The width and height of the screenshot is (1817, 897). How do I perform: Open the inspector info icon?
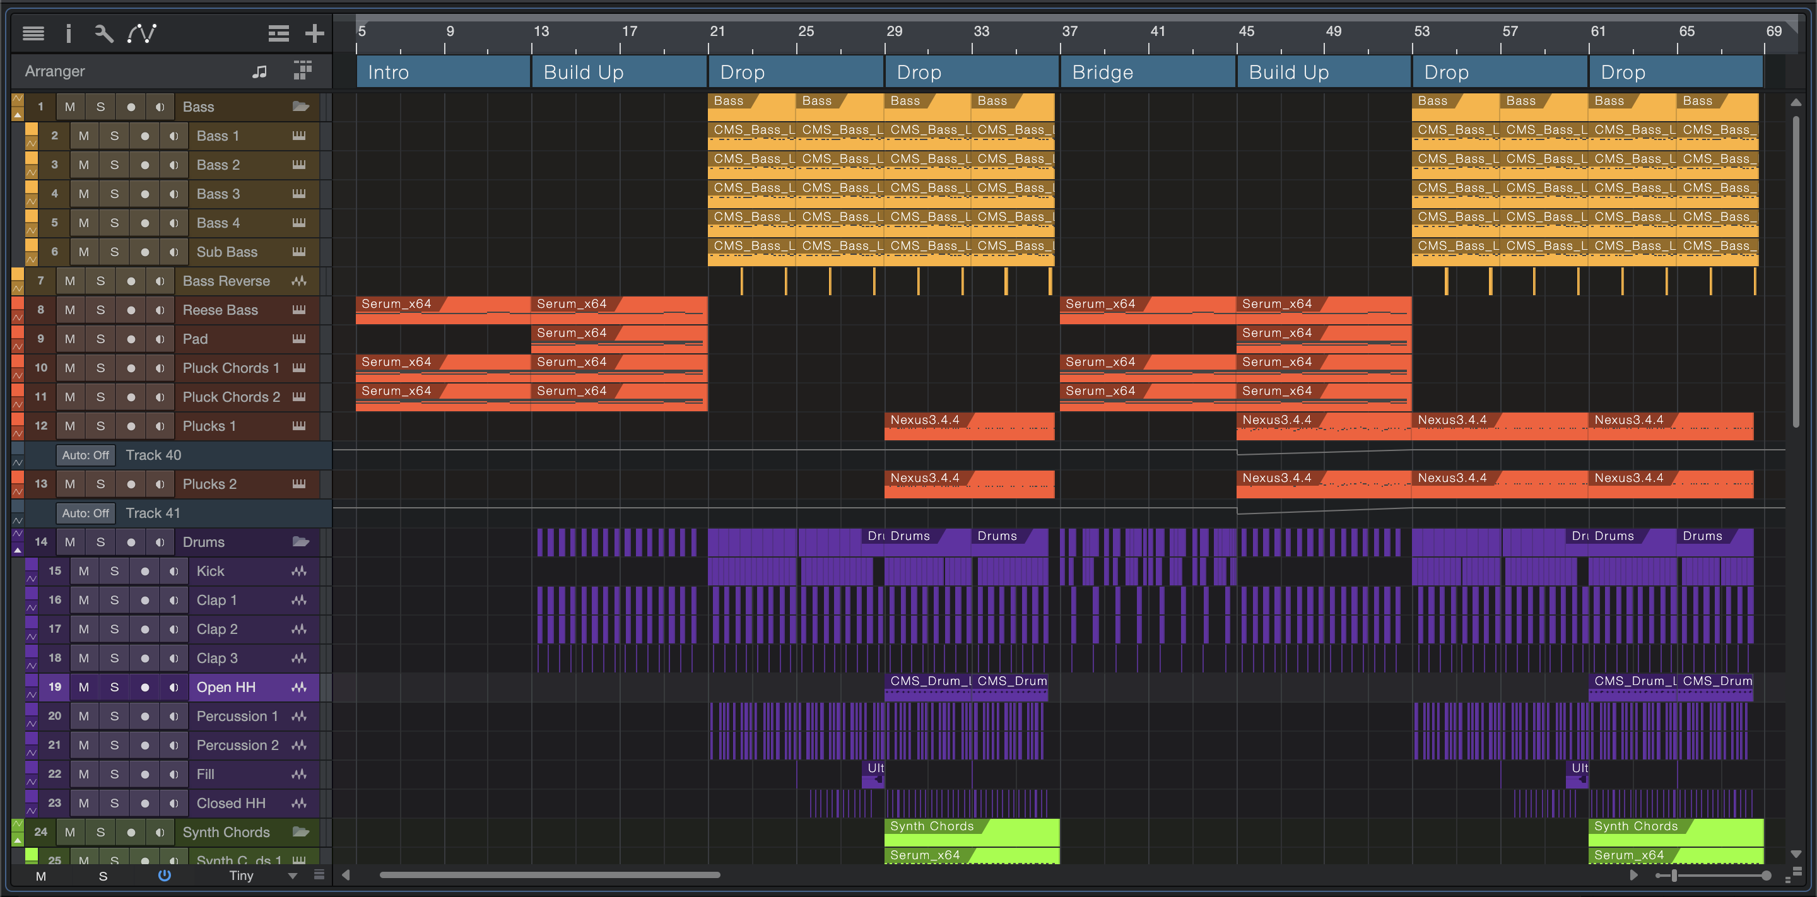pos(68,33)
